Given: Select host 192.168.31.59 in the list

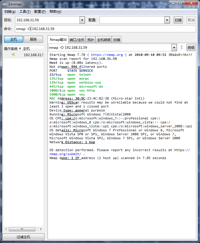Looking at the screenshot, I should 23,55.
